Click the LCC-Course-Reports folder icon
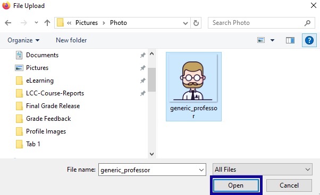This screenshot has width=320, height=195. (x=19, y=93)
